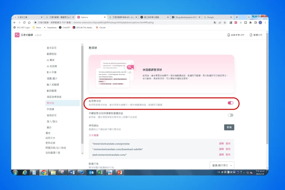The width and height of the screenshot is (285, 190).
Task: Open the extensions puzzle-piece icon
Action: pos(250,22)
